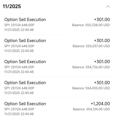Tap SPY 251124 648.00P in the last entry
Screen dimensions: 113x117
(19, 109)
